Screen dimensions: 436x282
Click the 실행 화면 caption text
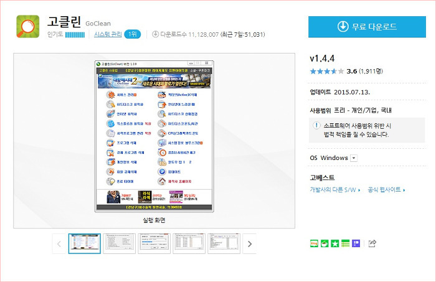click(x=154, y=220)
